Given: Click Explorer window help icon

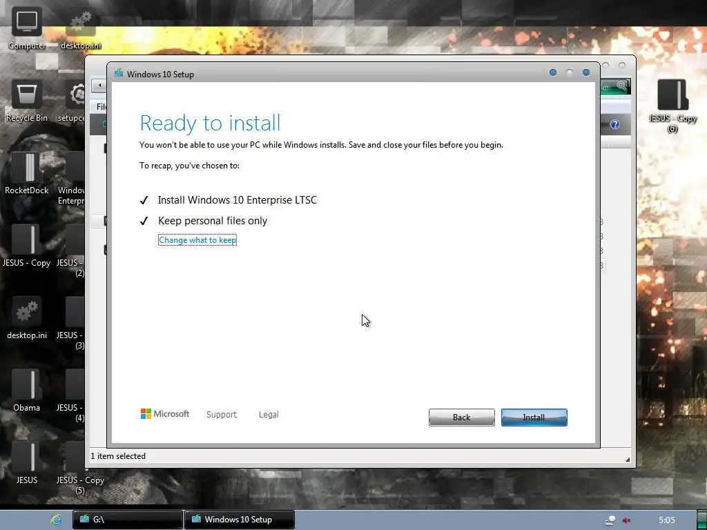Looking at the screenshot, I should tap(615, 124).
